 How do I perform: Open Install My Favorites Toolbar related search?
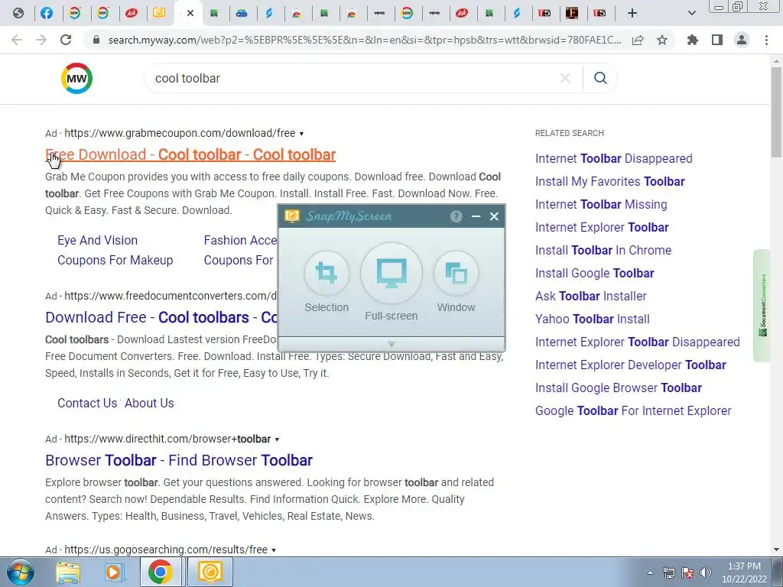609,181
